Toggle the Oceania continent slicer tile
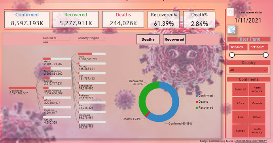Screen dimensions: 273x143 [x=257, y=103]
